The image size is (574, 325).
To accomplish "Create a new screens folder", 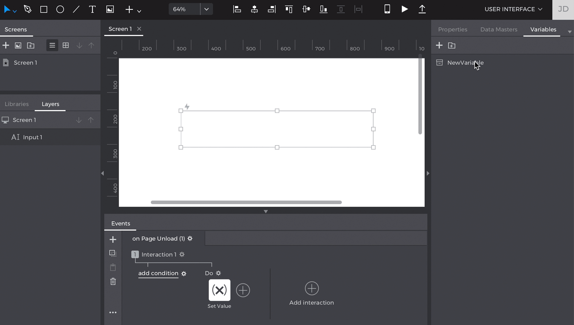I will 31,45.
